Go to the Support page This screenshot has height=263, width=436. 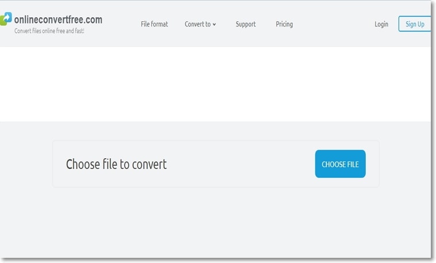pyautogui.click(x=245, y=24)
